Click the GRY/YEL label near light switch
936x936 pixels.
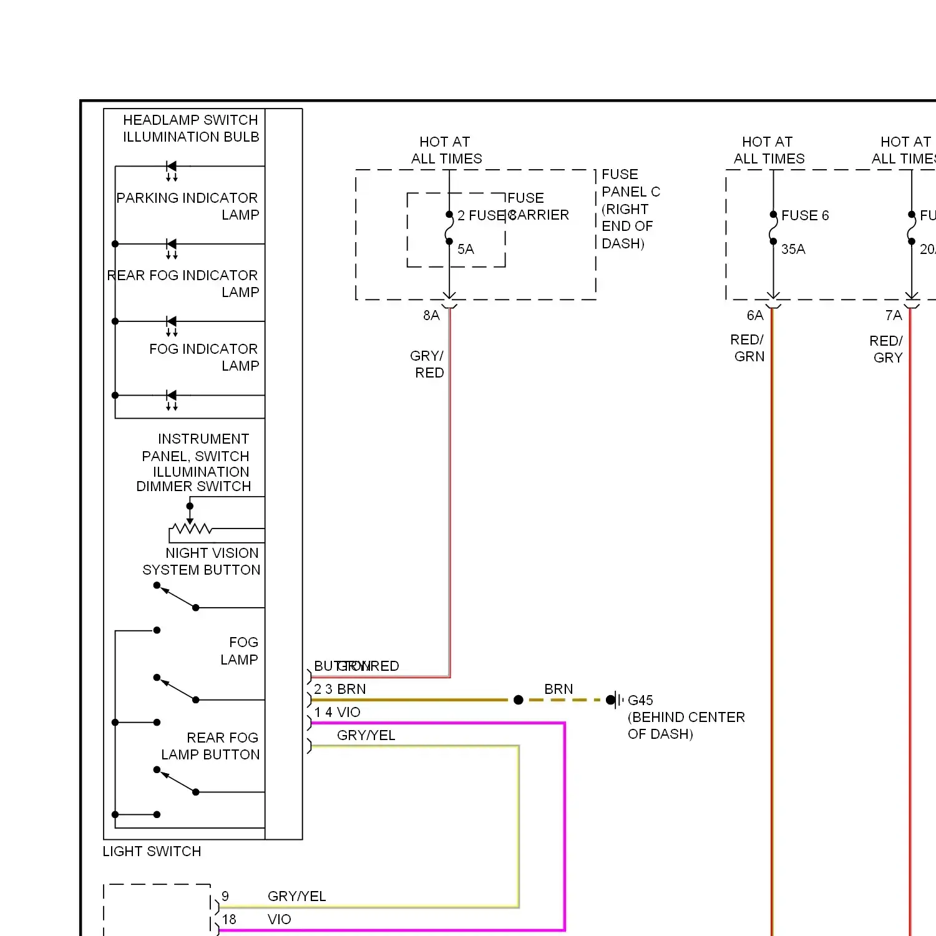tap(366, 735)
